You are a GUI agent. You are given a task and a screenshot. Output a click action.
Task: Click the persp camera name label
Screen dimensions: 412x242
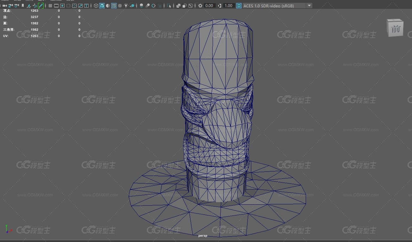(x=203, y=236)
